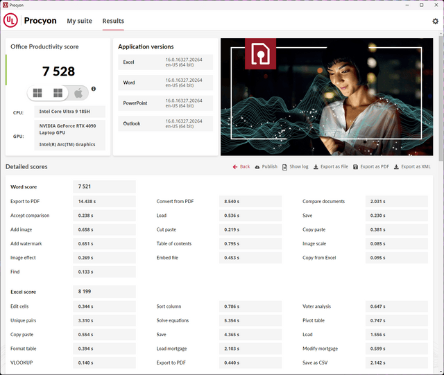The image size is (444, 375).
Task: Click the Detailed scores heading
Action: 26,166
